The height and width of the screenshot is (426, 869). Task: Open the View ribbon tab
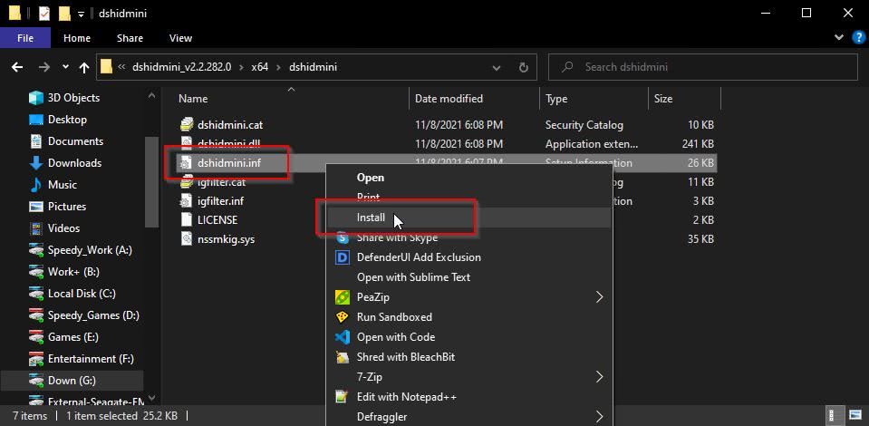coord(180,38)
